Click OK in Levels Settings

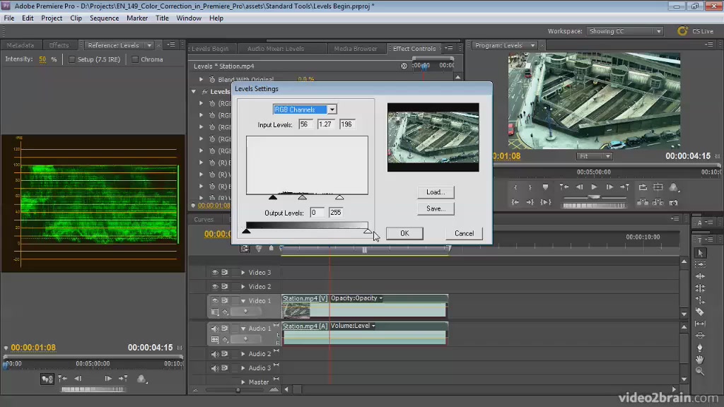click(404, 233)
